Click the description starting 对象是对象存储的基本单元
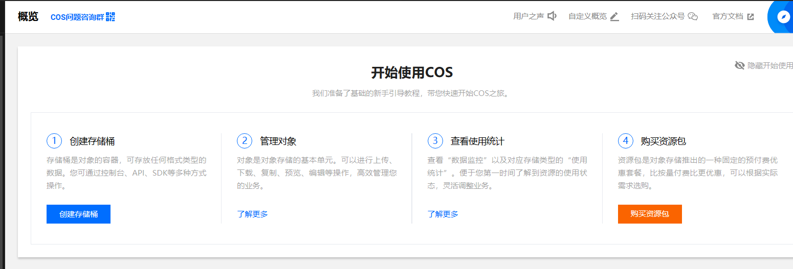The width and height of the screenshot is (793, 269). click(317, 173)
